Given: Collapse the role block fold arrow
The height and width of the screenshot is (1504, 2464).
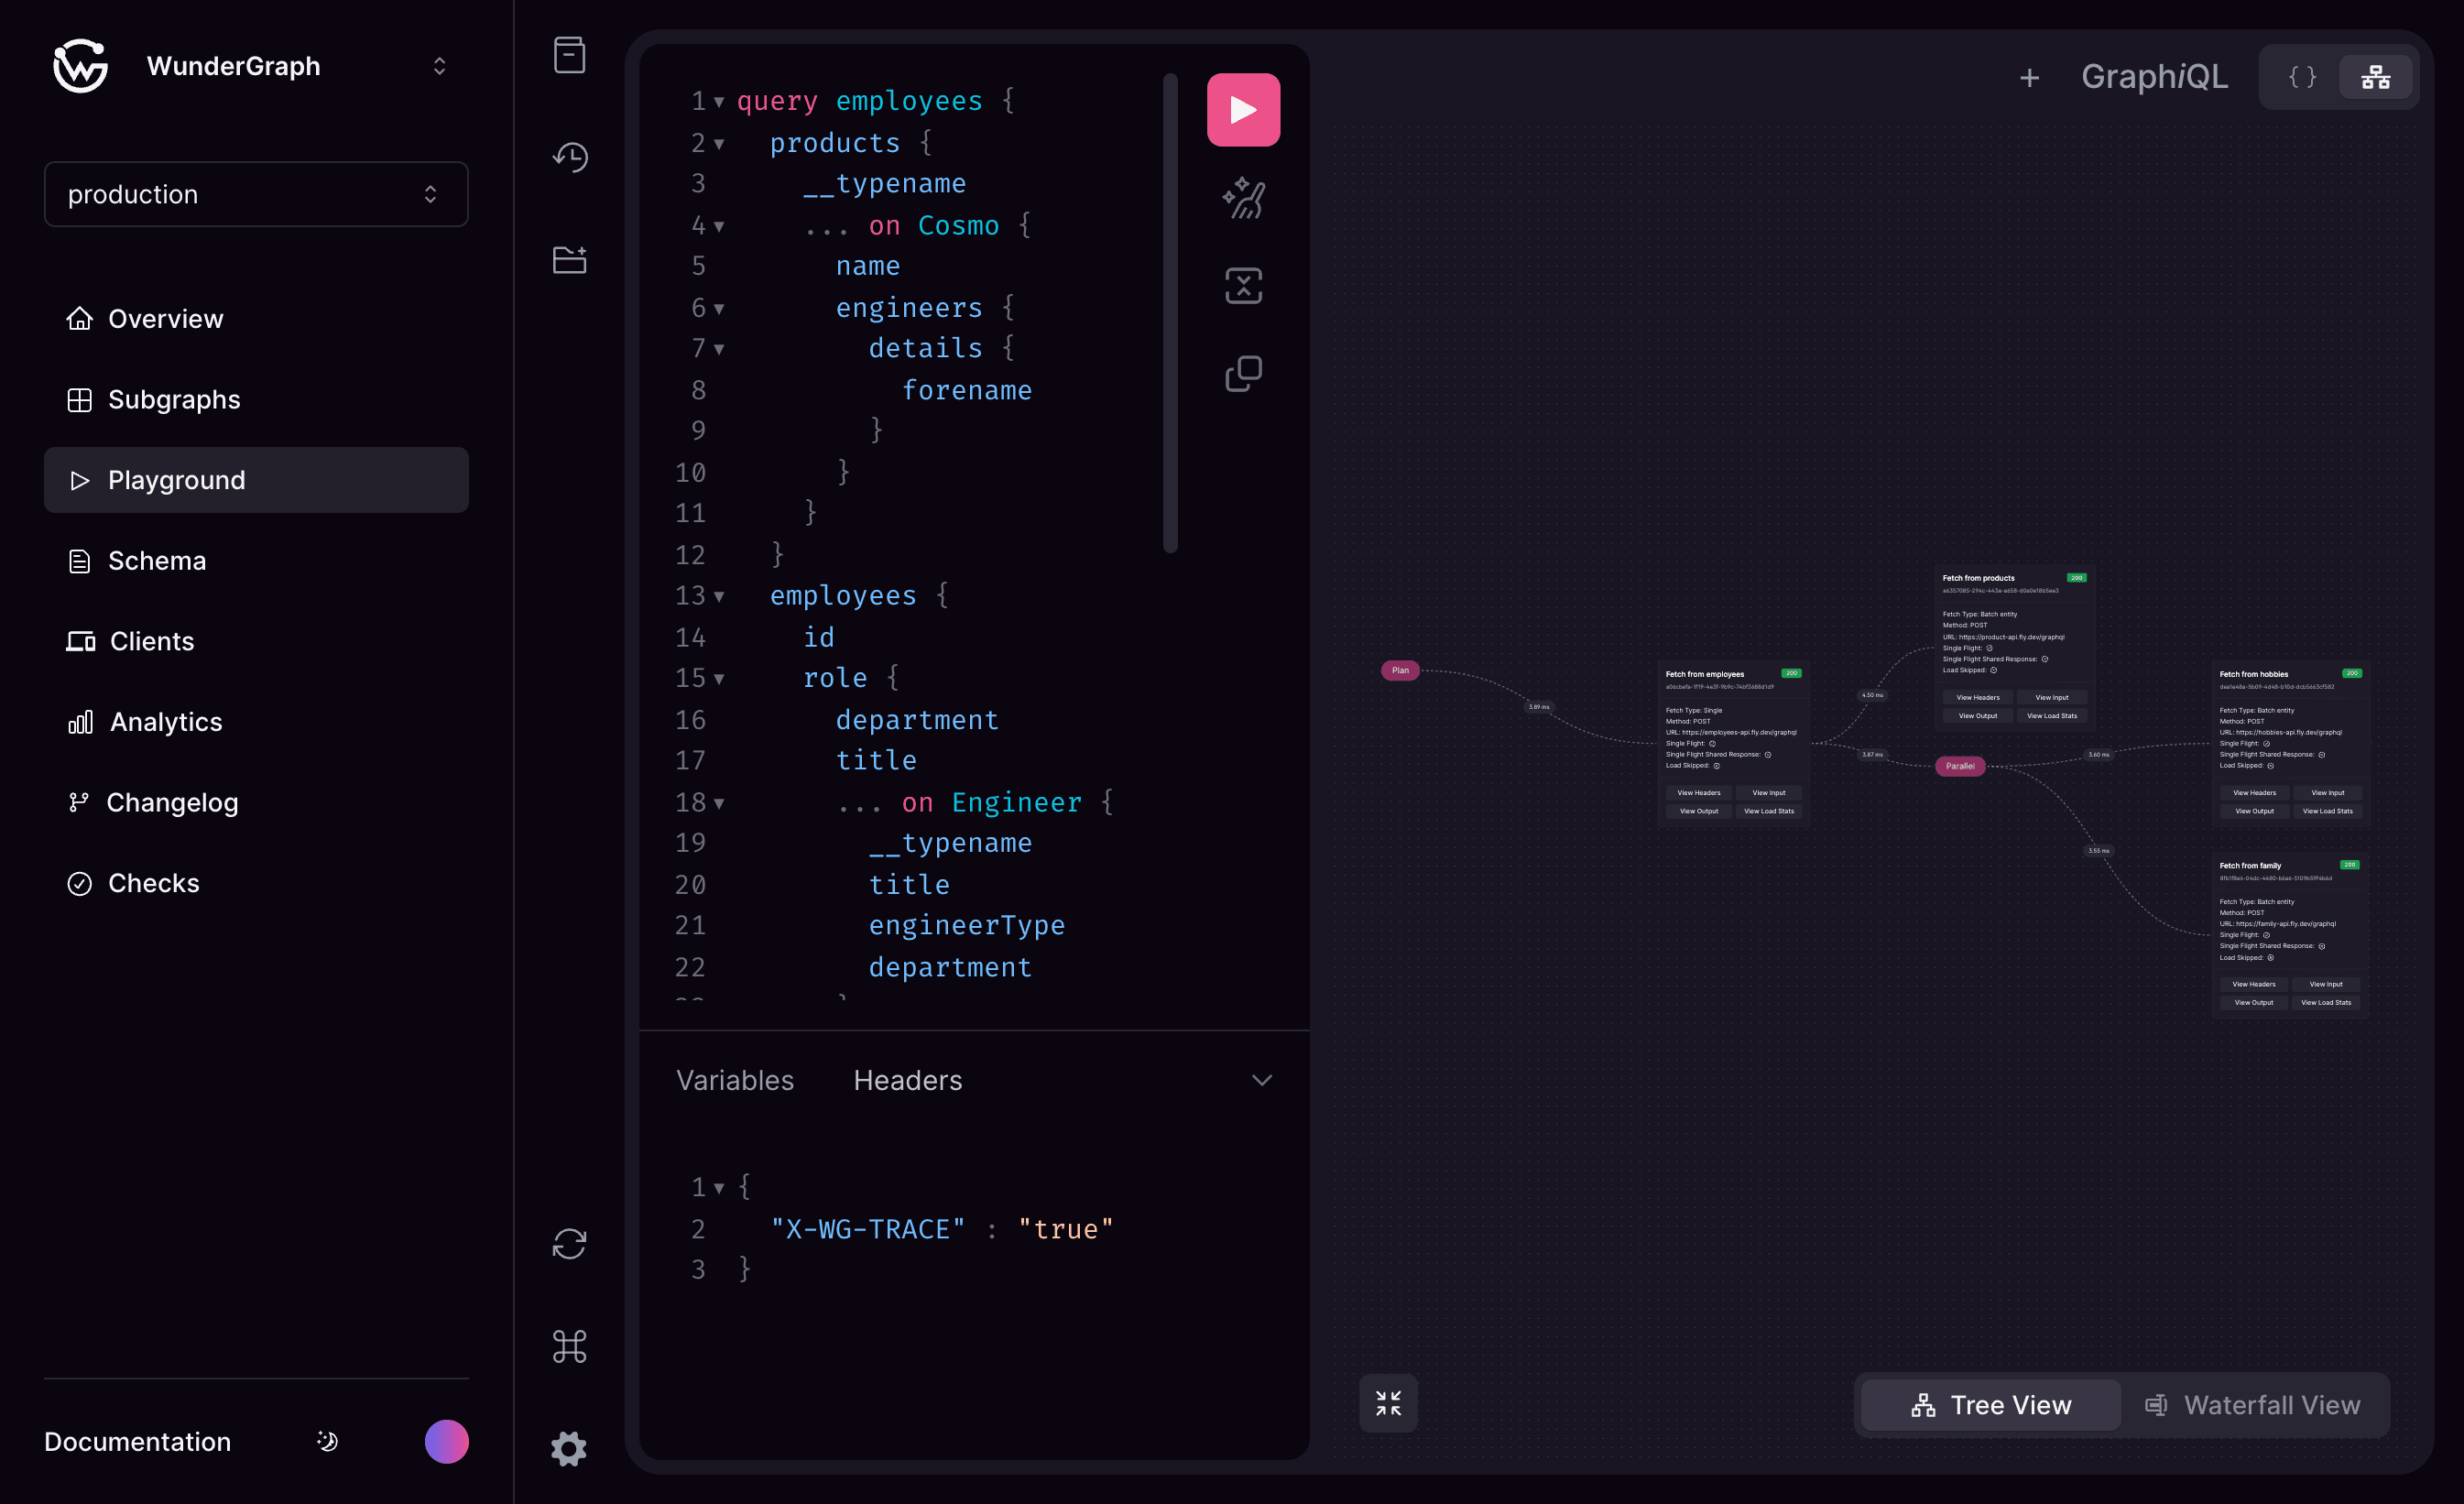Looking at the screenshot, I should pyautogui.click(x=719, y=679).
